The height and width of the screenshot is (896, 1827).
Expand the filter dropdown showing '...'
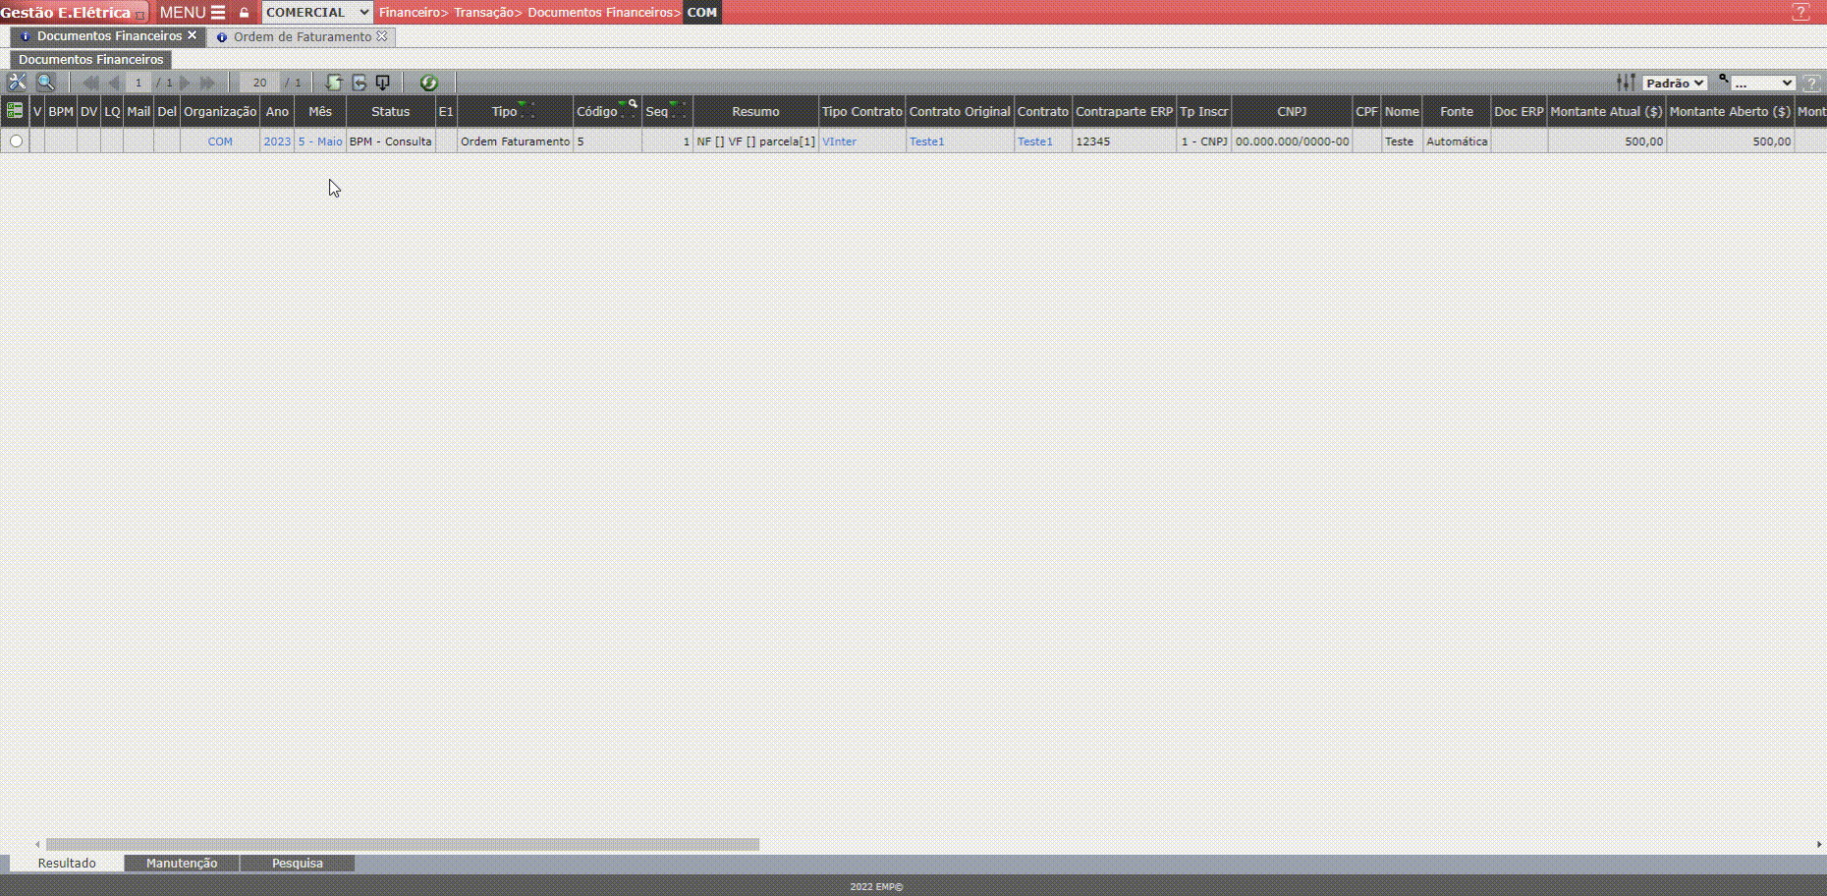point(1762,84)
